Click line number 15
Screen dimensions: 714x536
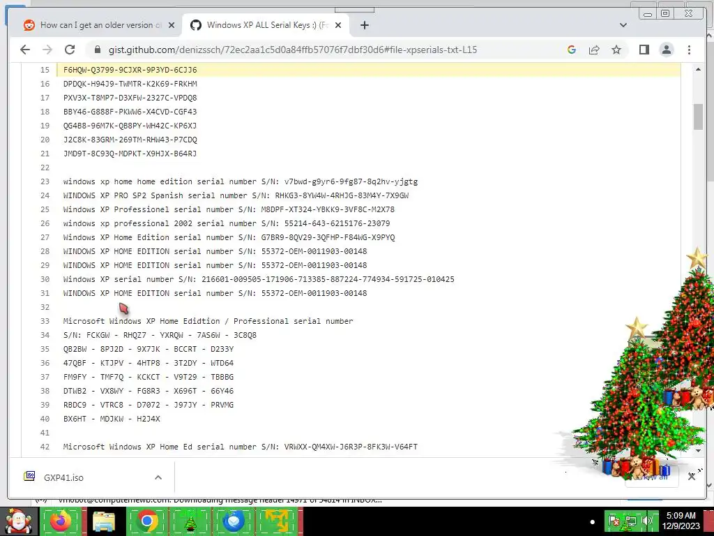tap(45, 70)
